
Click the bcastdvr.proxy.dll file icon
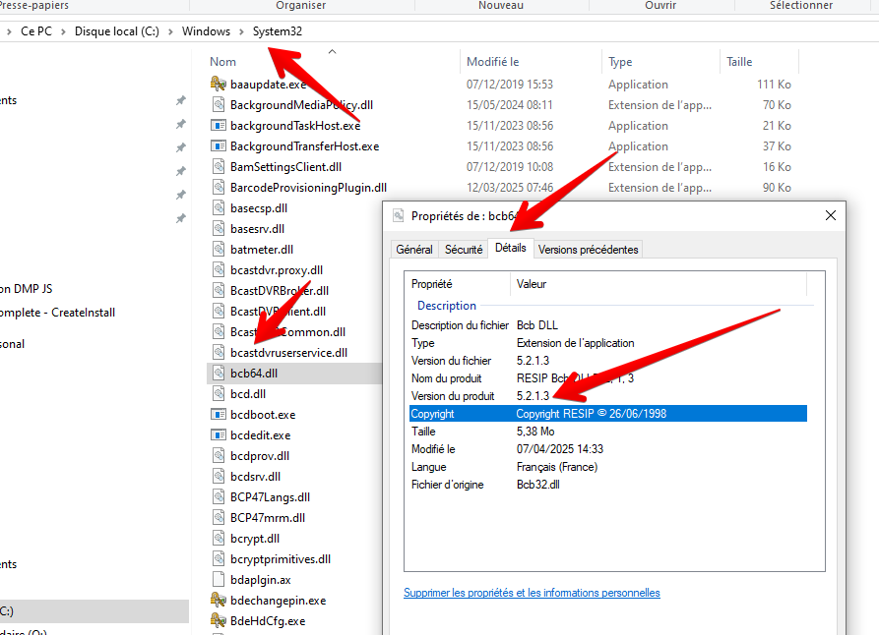[x=219, y=270]
